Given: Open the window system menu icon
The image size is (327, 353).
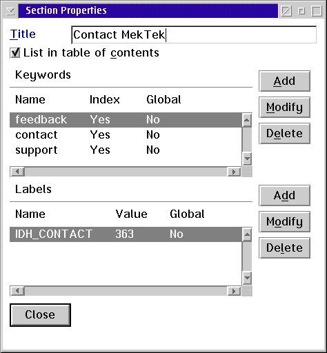Looking at the screenshot, I should click(10, 11).
